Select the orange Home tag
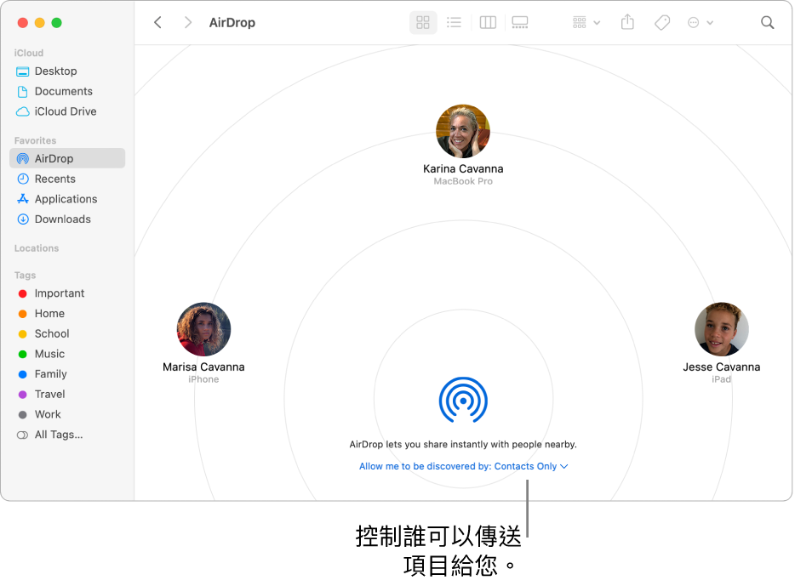The height and width of the screenshot is (586, 795). (x=67, y=314)
